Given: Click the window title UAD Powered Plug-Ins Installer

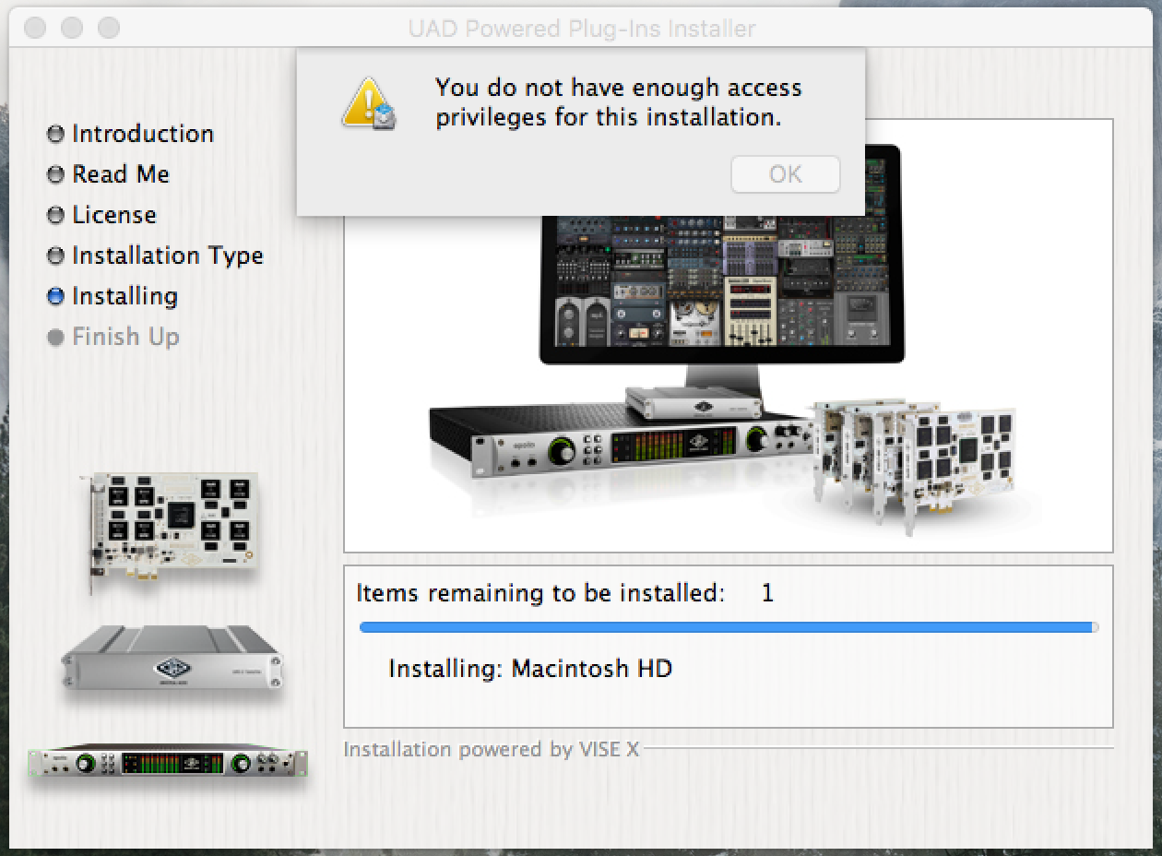Looking at the screenshot, I should (582, 29).
